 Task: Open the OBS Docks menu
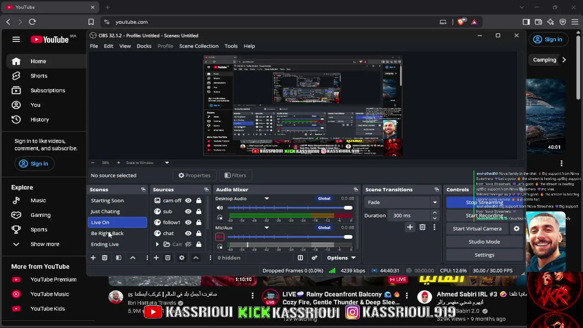pyautogui.click(x=144, y=46)
